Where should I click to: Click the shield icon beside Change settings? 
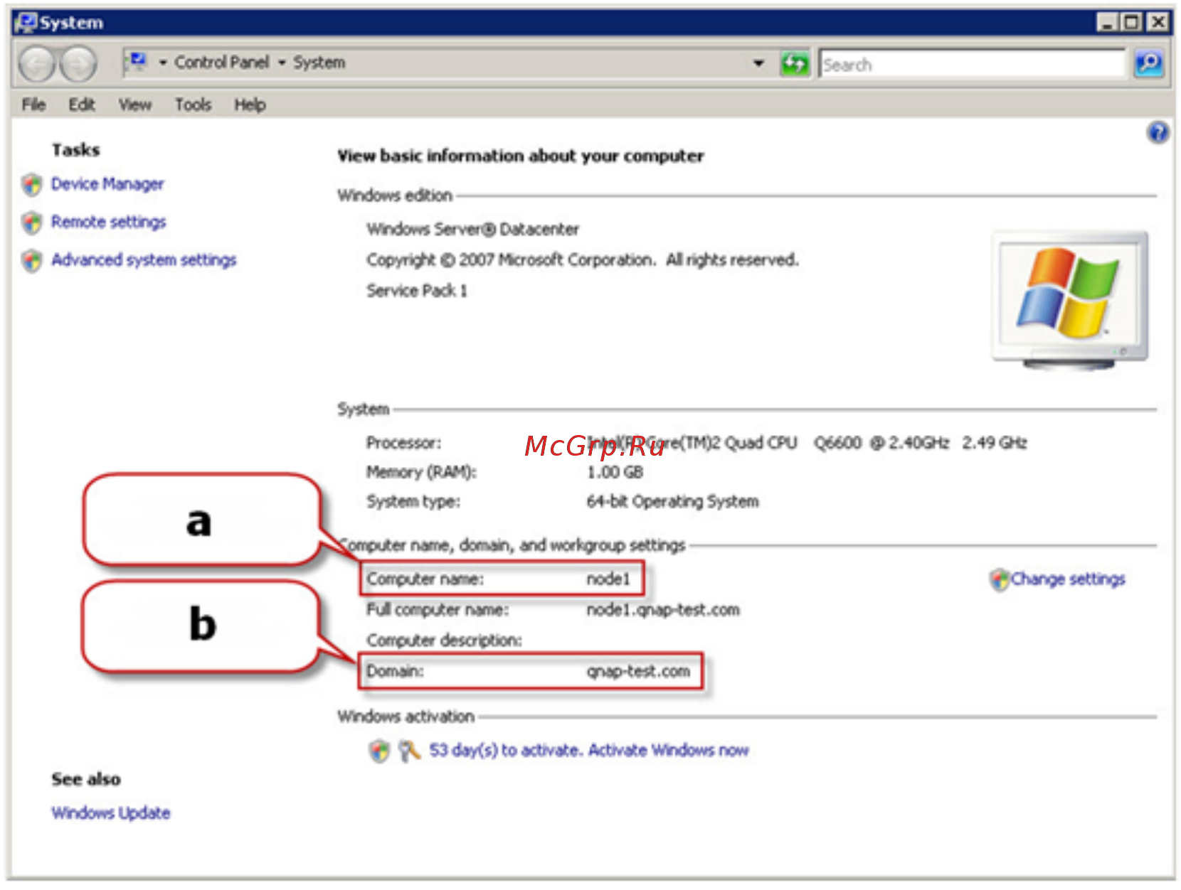[1000, 579]
